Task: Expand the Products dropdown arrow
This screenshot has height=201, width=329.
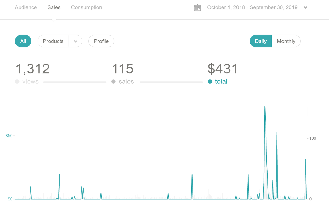Action: 76,41
